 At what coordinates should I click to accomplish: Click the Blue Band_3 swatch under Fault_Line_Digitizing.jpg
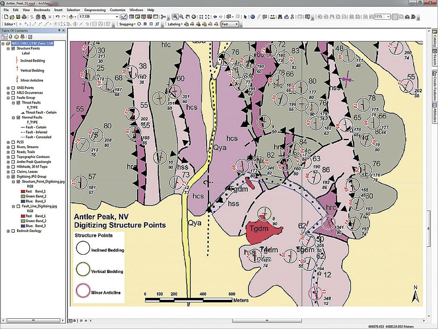coord(23,226)
